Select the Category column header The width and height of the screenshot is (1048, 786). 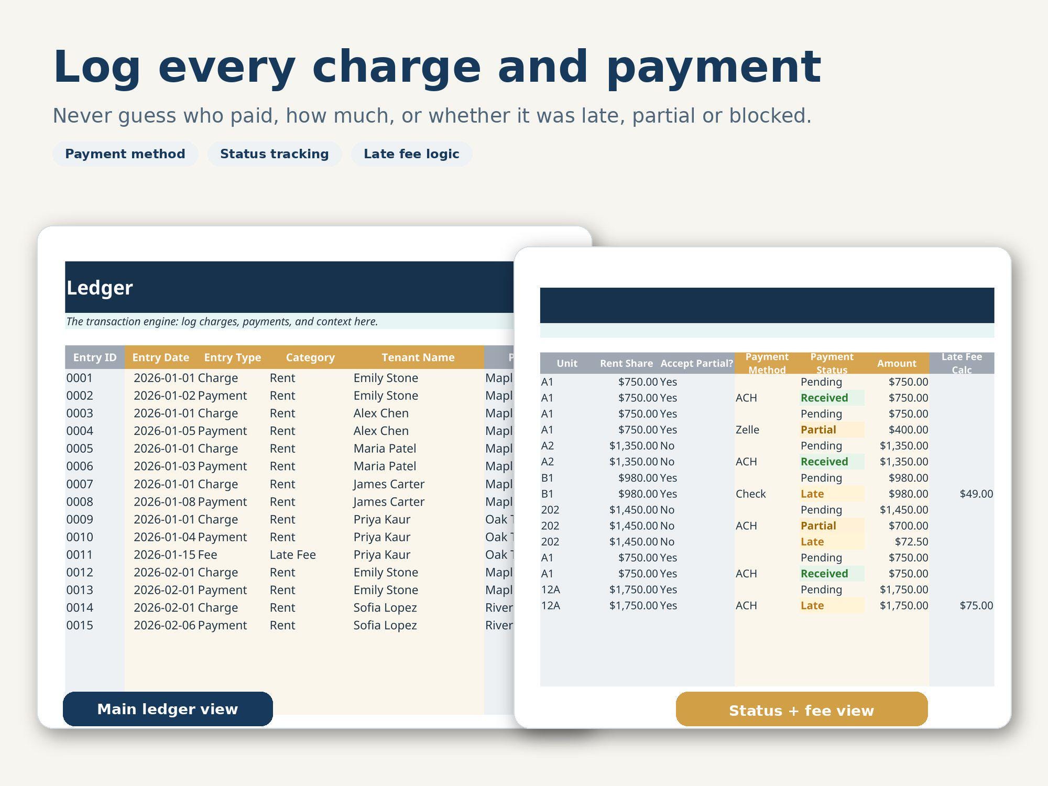(310, 357)
